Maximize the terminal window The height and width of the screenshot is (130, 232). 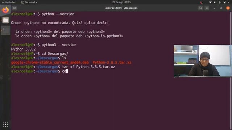pyautogui.click(x=221, y=8)
